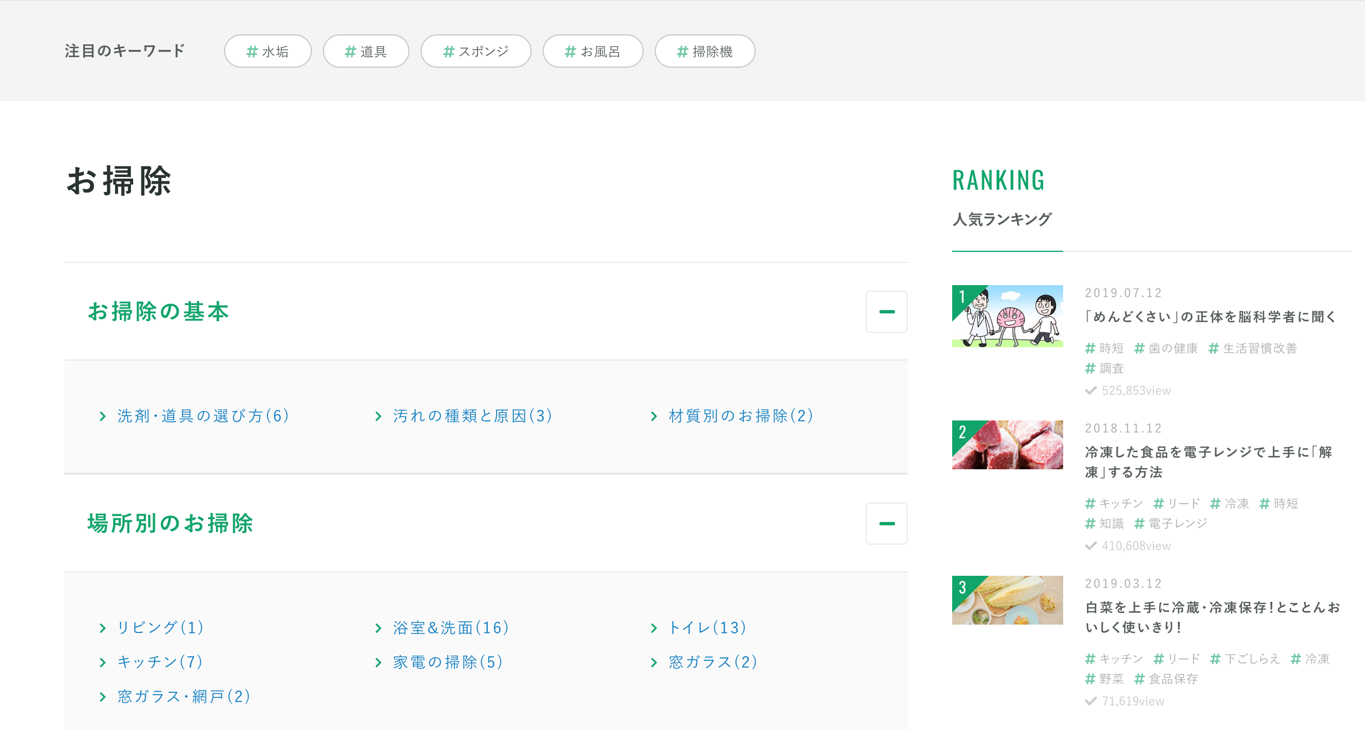
Task: Select #歯の健康 tag
Action: coord(1166,348)
